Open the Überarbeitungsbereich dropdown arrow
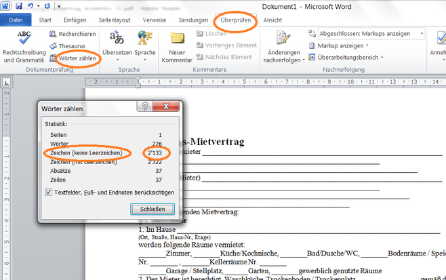The height and width of the screenshot is (280, 446). [382, 58]
